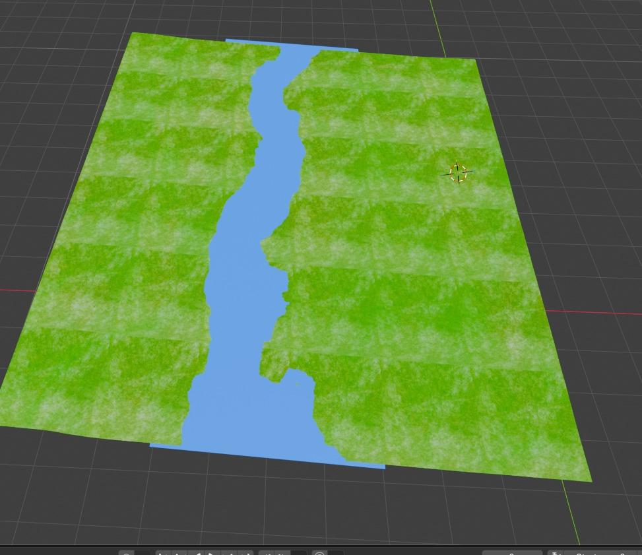Select the grass terrain right of the river

(x=409, y=297)
